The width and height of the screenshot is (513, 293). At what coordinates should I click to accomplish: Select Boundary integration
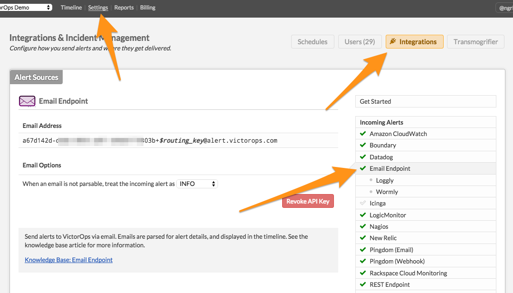(x=426, y=145)
